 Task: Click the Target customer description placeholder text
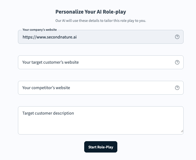pyautogui.click(x=48, y=113)
